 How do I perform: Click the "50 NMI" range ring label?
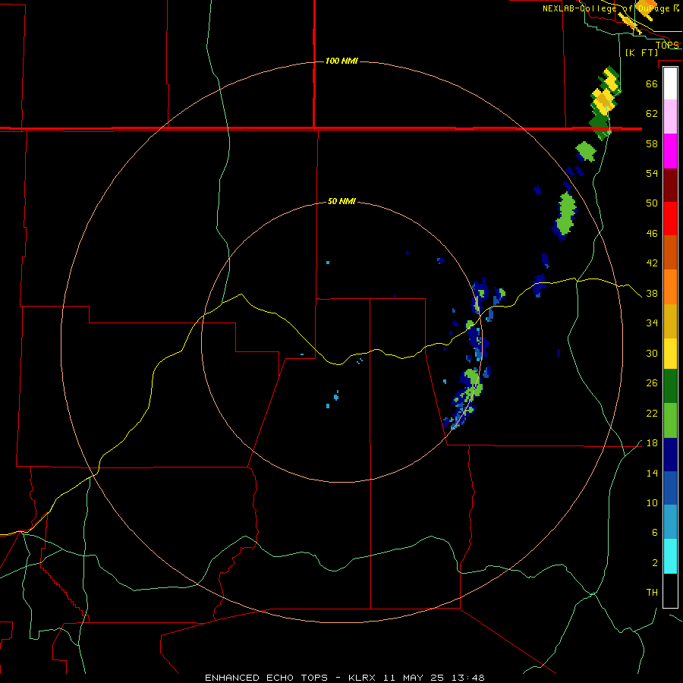point(341,201)
